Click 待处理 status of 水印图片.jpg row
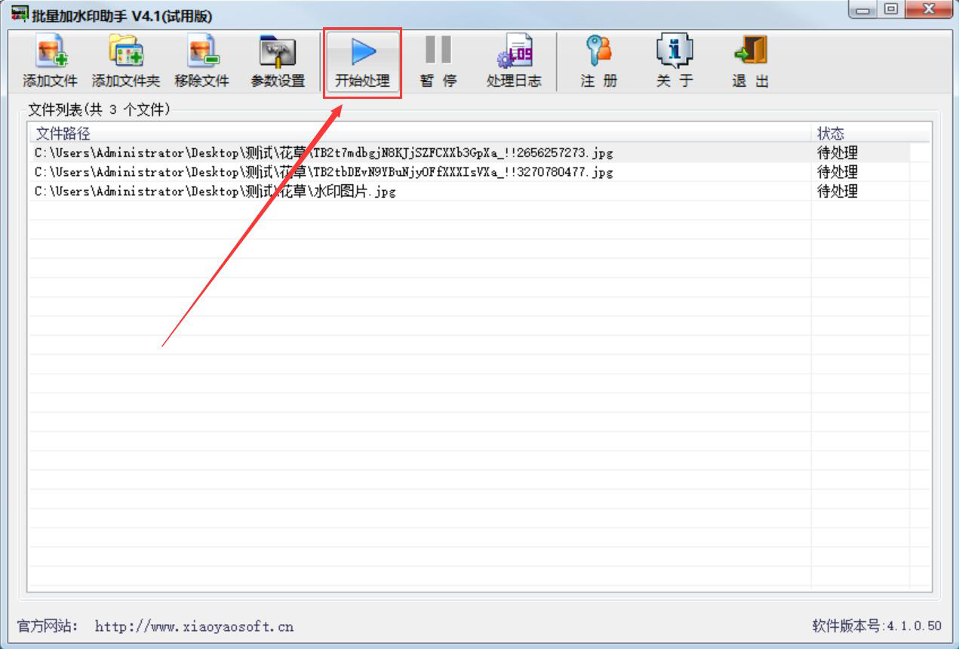This screenshot has height=649, width=959. click(x=838, y=192)
